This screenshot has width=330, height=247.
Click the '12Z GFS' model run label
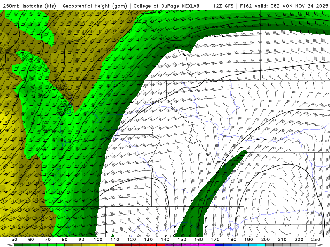tap(223, 6)
